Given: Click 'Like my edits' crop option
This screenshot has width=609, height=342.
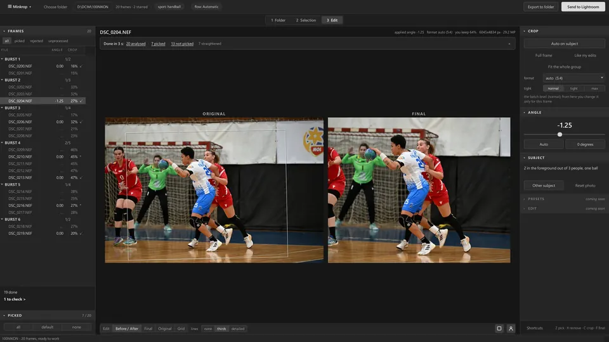Looking at the screenshot, I should [x=585, y=56].
